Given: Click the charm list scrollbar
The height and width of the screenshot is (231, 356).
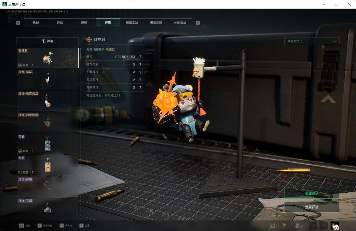Looking at the screenshot, I should tap(81, 53).
